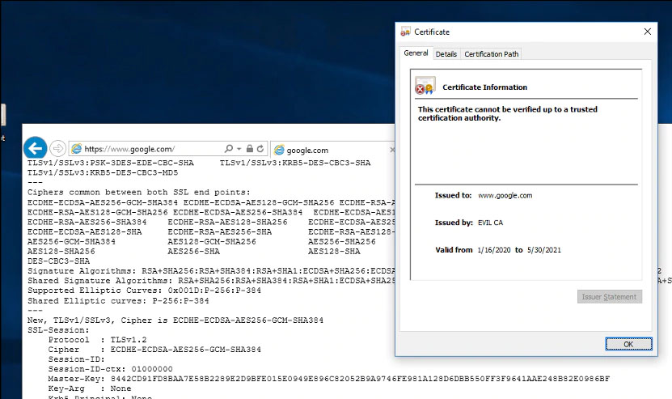Click the google.com tab favicon

pyautogui.click(x=279, y=150)
